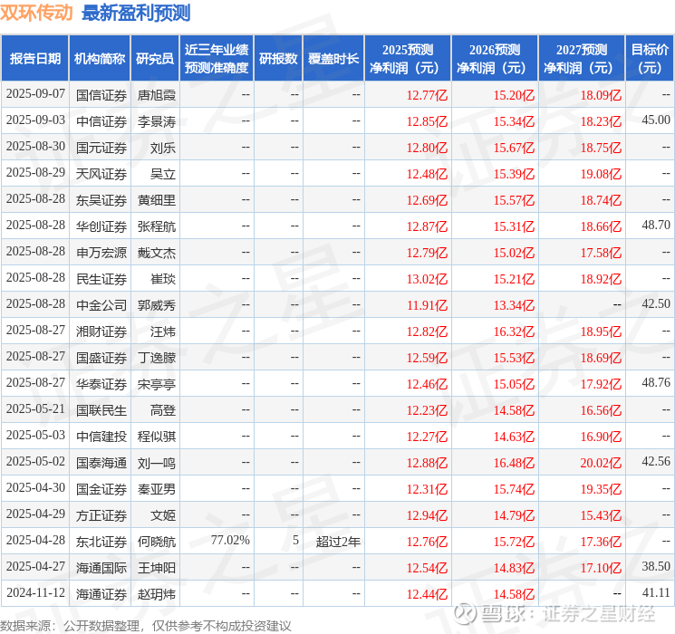The height and width of the screenshot is (634, 675).
Task: Click the 2026预测净利润 column header
Action: (495, 59)
